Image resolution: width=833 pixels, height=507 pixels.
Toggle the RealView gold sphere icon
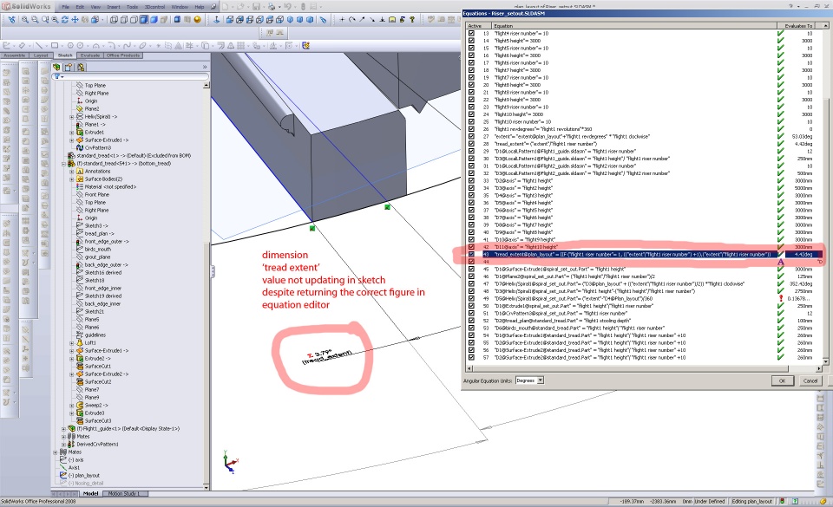198,20
